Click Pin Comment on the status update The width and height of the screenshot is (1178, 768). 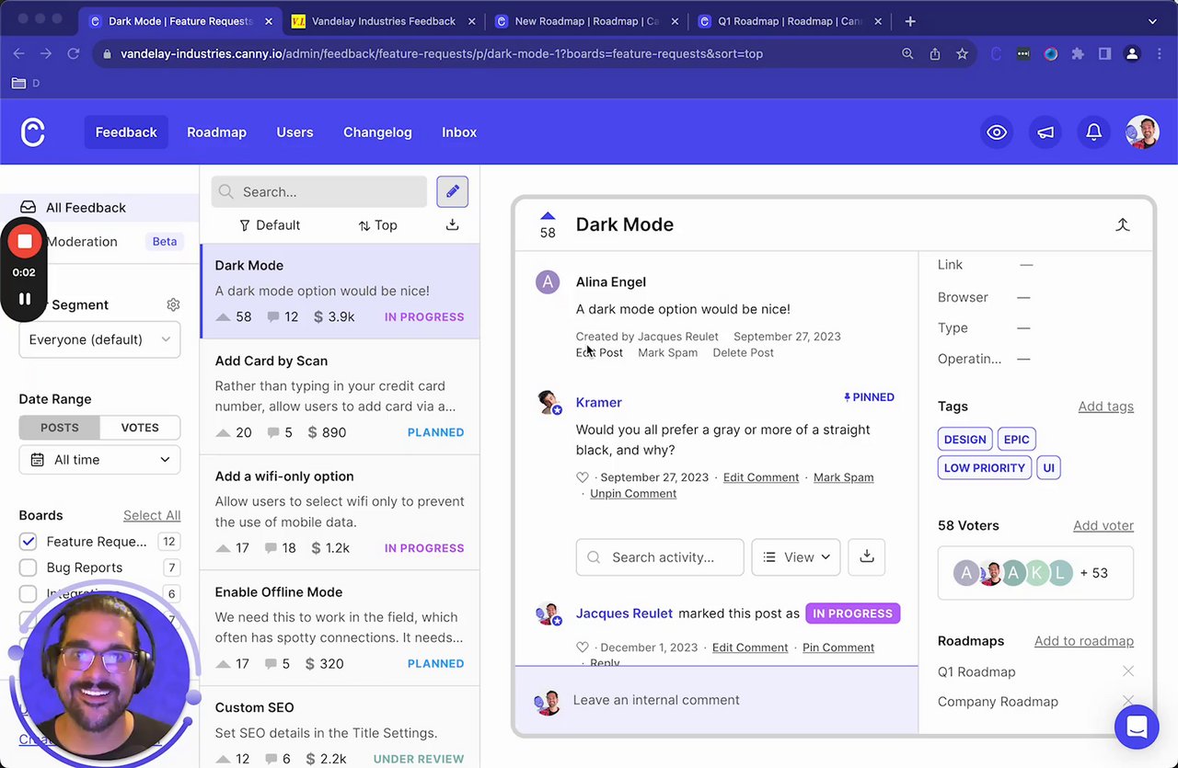[838, 648]
